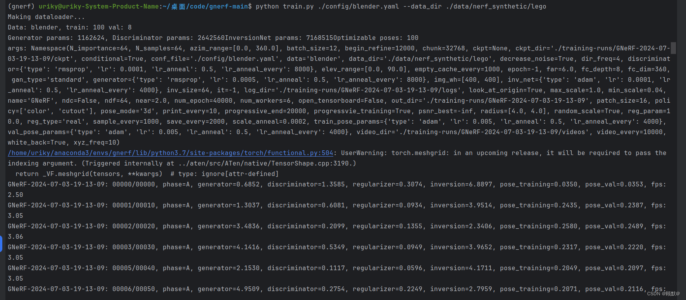Click the 'generator=4.9509' value

coord(229,289)
